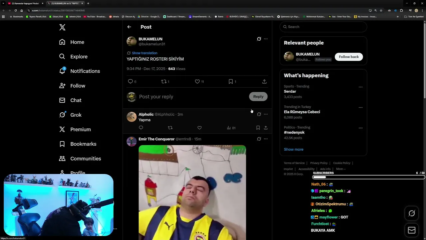Screen dimensions: 426x240
Task: Reply to Alpholic's comment
Action: click(141, 128)
